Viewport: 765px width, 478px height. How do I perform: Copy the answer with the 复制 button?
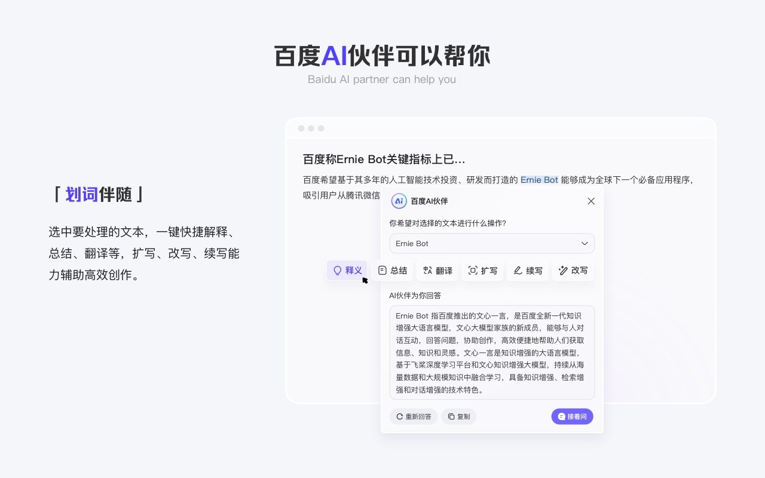click(459, 416)
